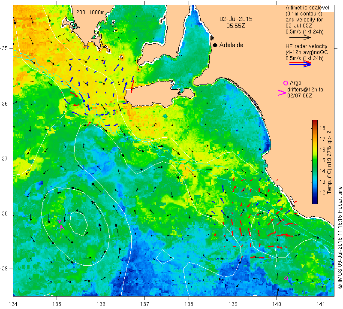Click the magenta Argo float marker near 140E

tap(286, 279)
